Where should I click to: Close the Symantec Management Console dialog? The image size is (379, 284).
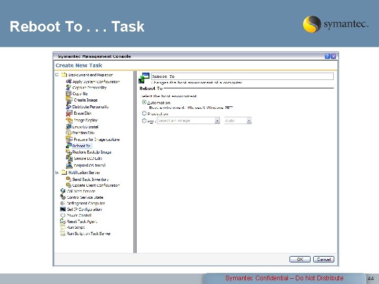click(333, 56)
